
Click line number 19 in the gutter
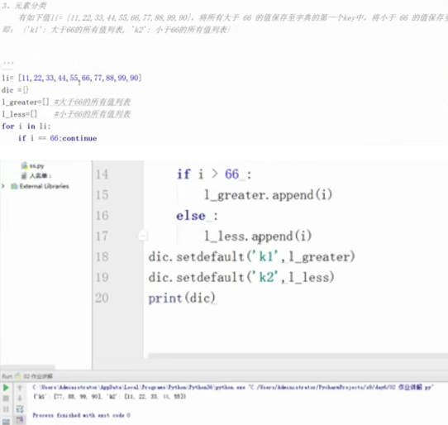102,277
